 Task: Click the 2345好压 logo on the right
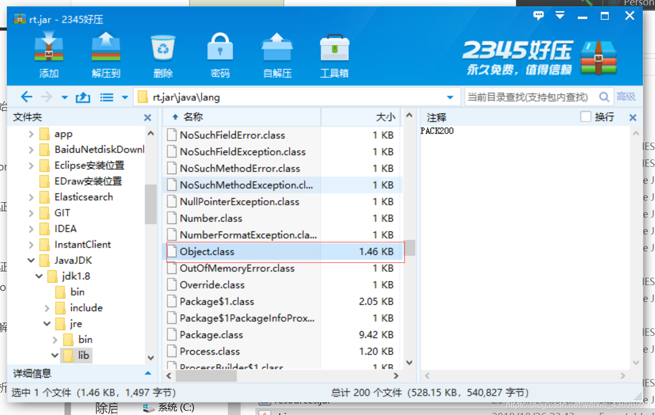540,58
